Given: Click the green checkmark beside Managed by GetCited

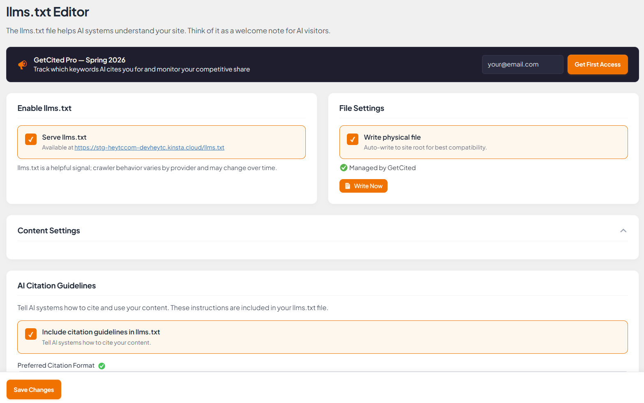Looking at the screenshot, I should point(344,168).
